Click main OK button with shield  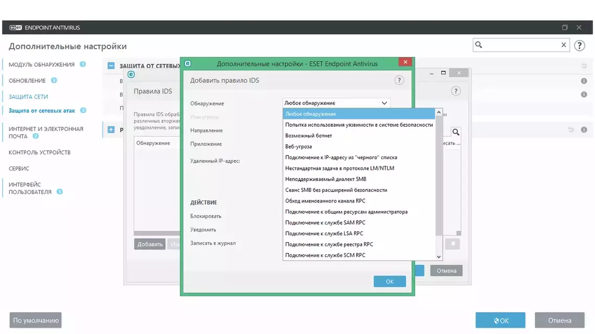click(x=500, y=320)
